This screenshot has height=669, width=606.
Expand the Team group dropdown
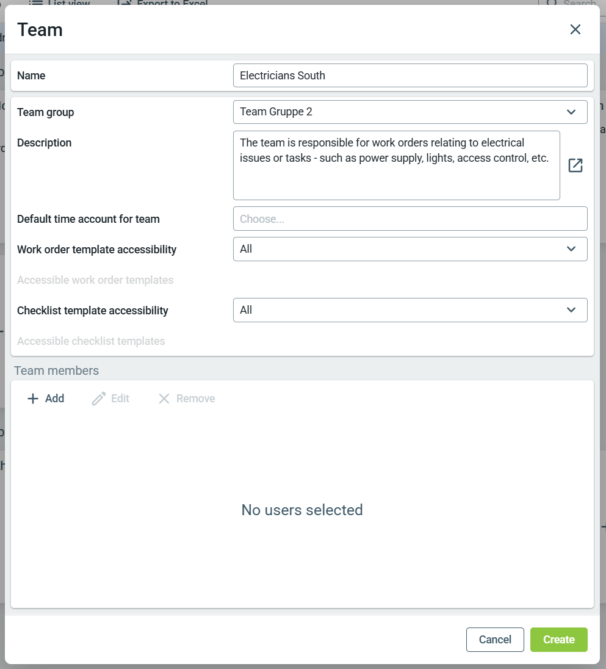[x=410, y=112]
